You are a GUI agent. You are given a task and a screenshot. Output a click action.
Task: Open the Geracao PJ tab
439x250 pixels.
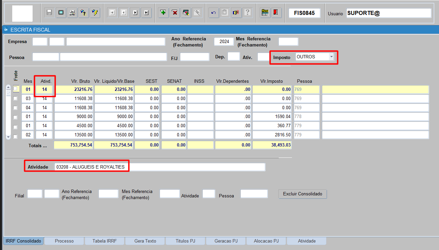(x=226, y=241)
